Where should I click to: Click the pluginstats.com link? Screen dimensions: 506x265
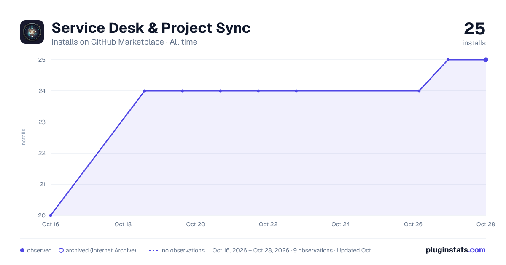(455, 250)
